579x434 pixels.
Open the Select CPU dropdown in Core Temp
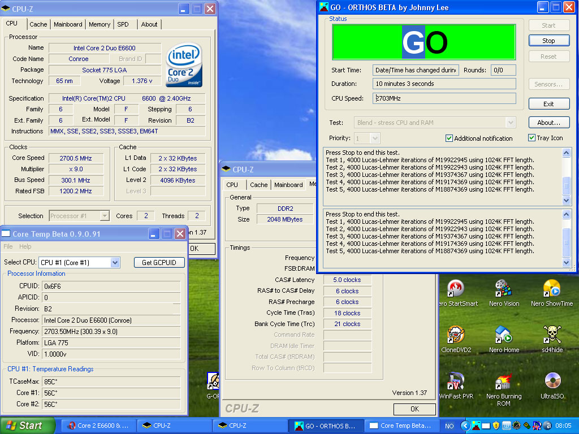coord(115,262)
